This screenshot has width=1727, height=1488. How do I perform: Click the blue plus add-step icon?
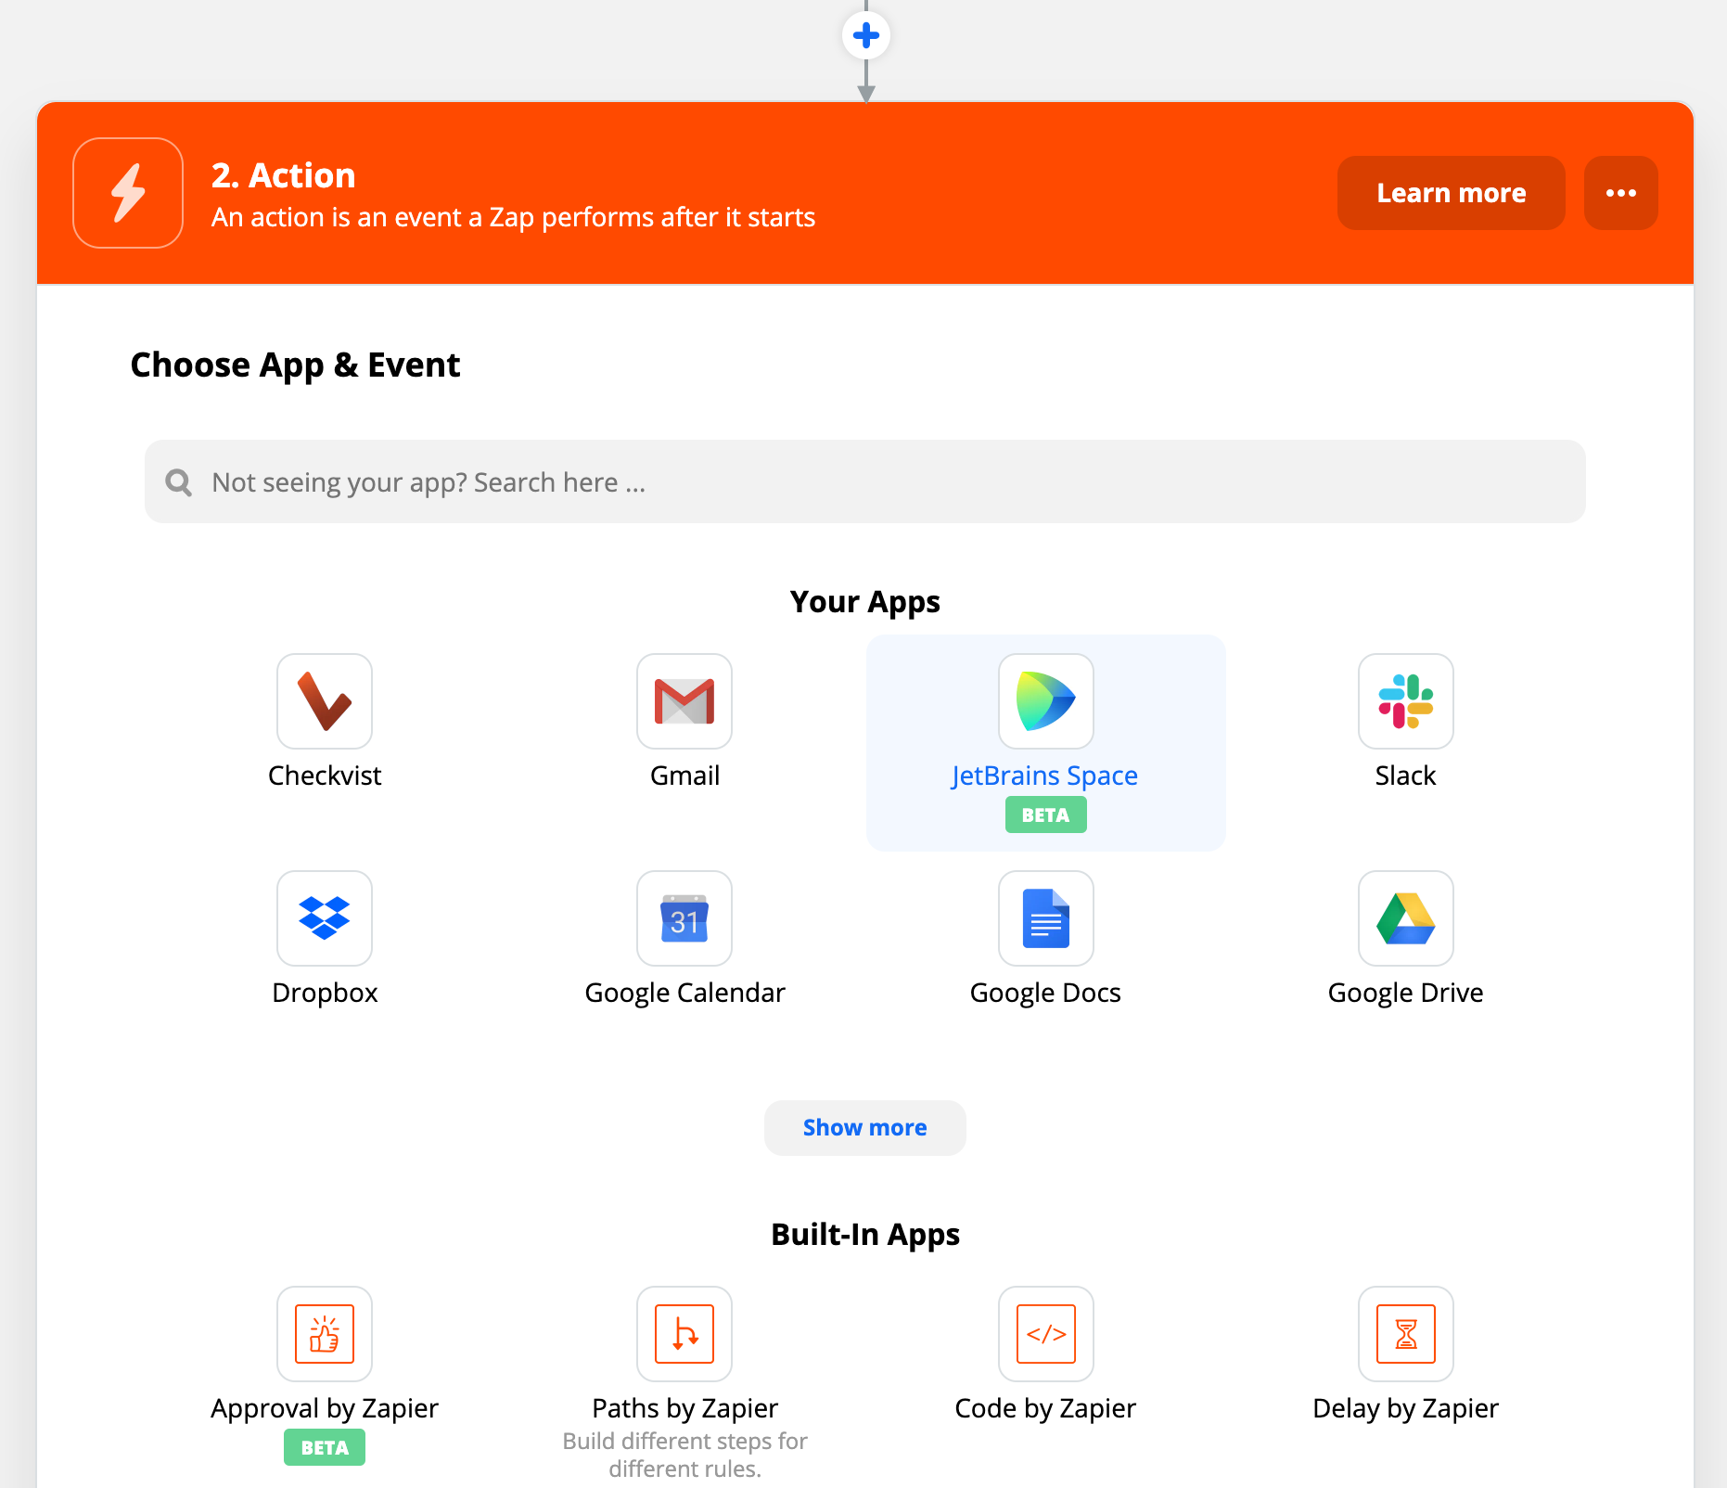coord(866,36)
